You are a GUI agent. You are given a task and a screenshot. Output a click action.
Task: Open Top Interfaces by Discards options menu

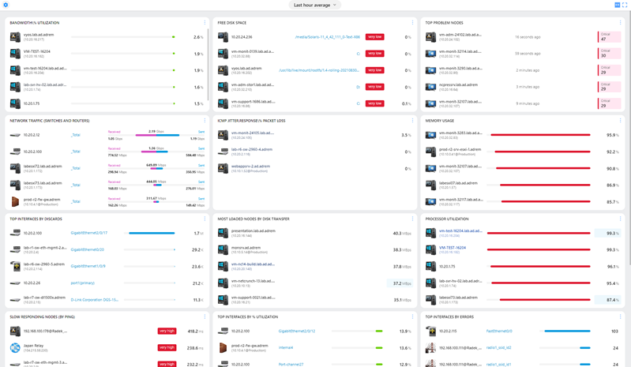click(x=205, y=219)
